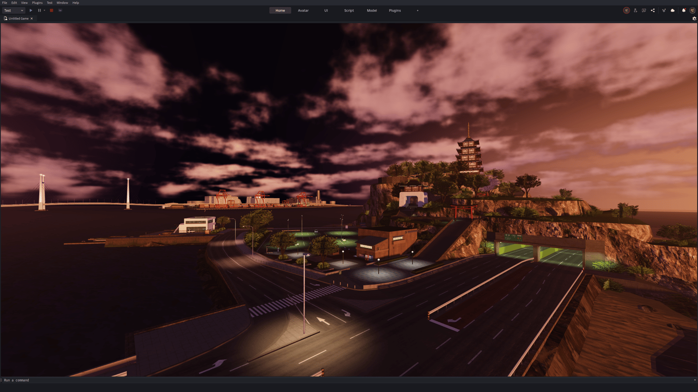
Task: Switch to the Avatar toolbar tab
Action: 303,10
